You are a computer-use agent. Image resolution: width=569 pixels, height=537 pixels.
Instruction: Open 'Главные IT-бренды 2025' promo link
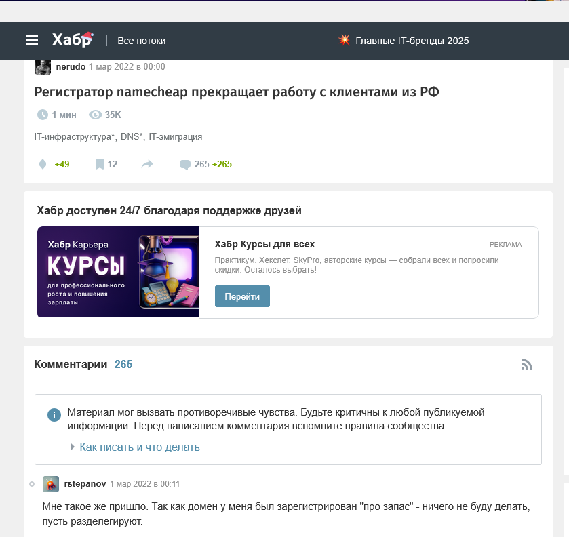pos(412,41)
